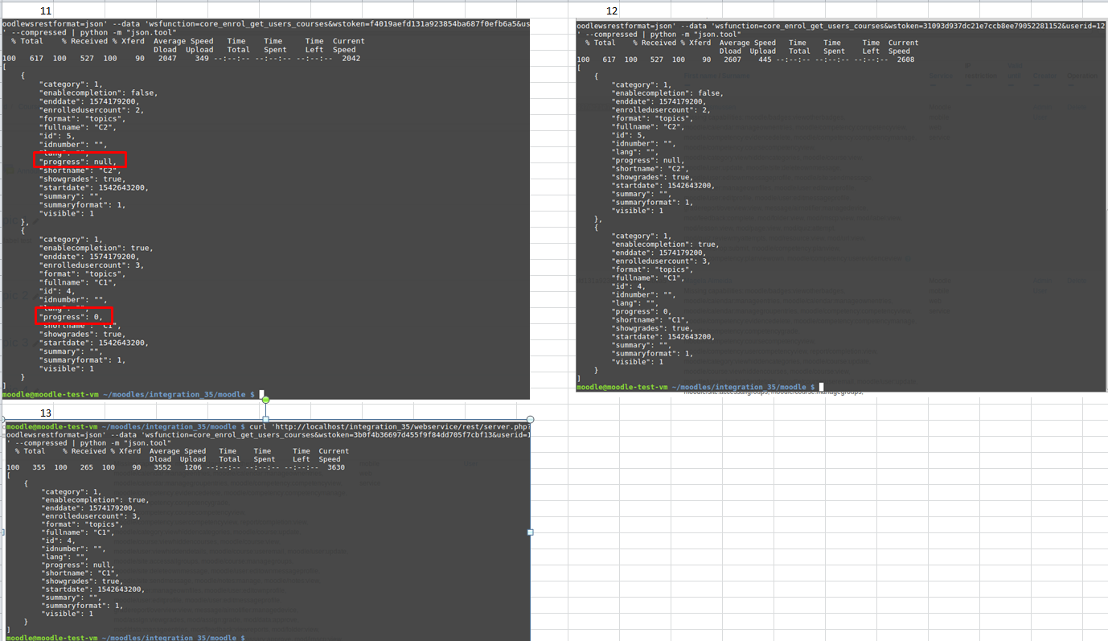Click "fullname": "C2" in screenshot 11

pyautogui.click(x=80, y=127)
